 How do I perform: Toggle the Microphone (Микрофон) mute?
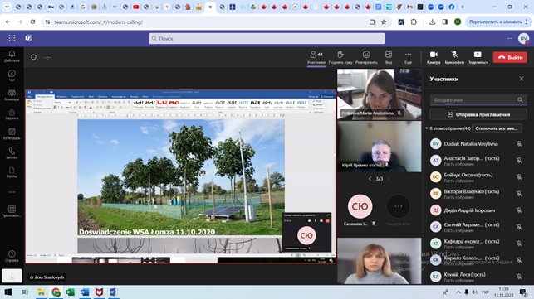(454, 57)
